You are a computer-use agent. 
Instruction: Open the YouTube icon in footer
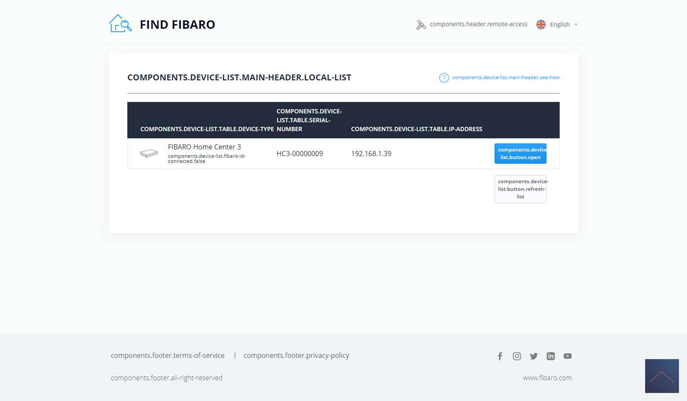click(568, 356)
